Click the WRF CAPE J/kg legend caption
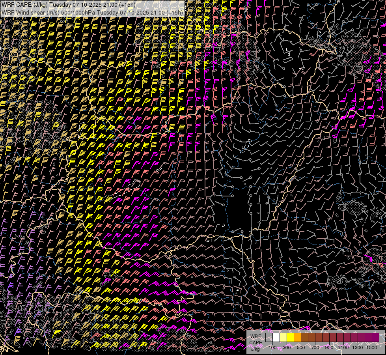 255,342
